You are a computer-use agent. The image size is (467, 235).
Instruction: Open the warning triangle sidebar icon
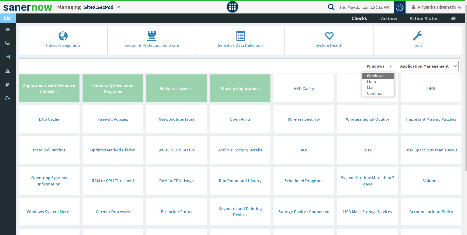tap(8, 71)
